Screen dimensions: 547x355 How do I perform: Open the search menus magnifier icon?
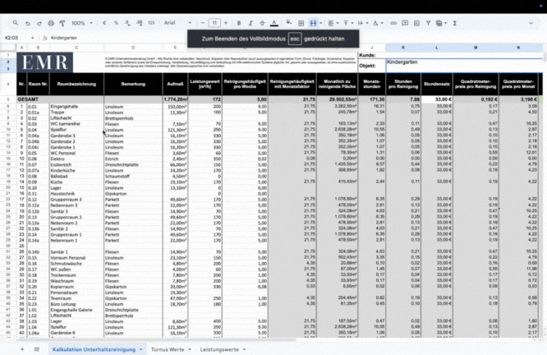tap(16, 23)
